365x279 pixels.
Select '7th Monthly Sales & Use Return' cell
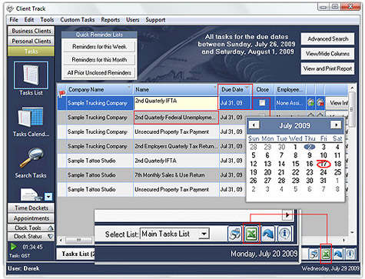coord(176,175)
